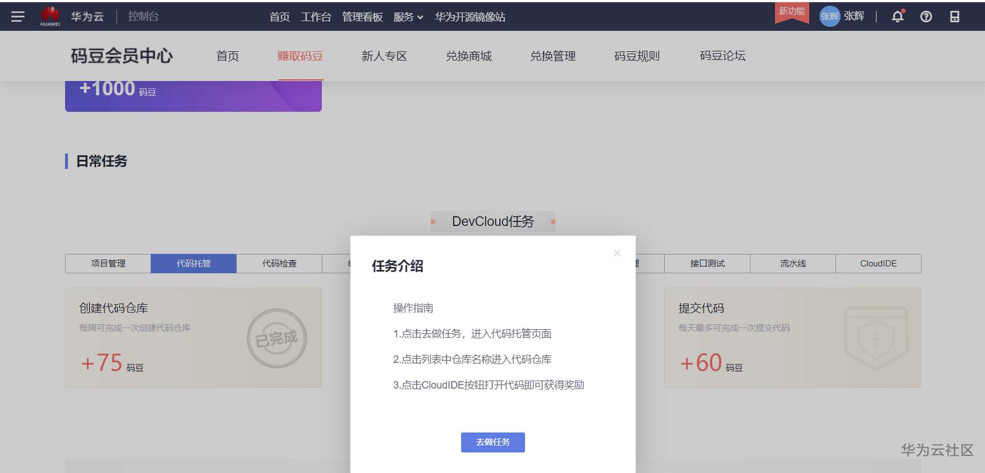
Task: Open the 提交代码 task card
Action: point(793,338)
